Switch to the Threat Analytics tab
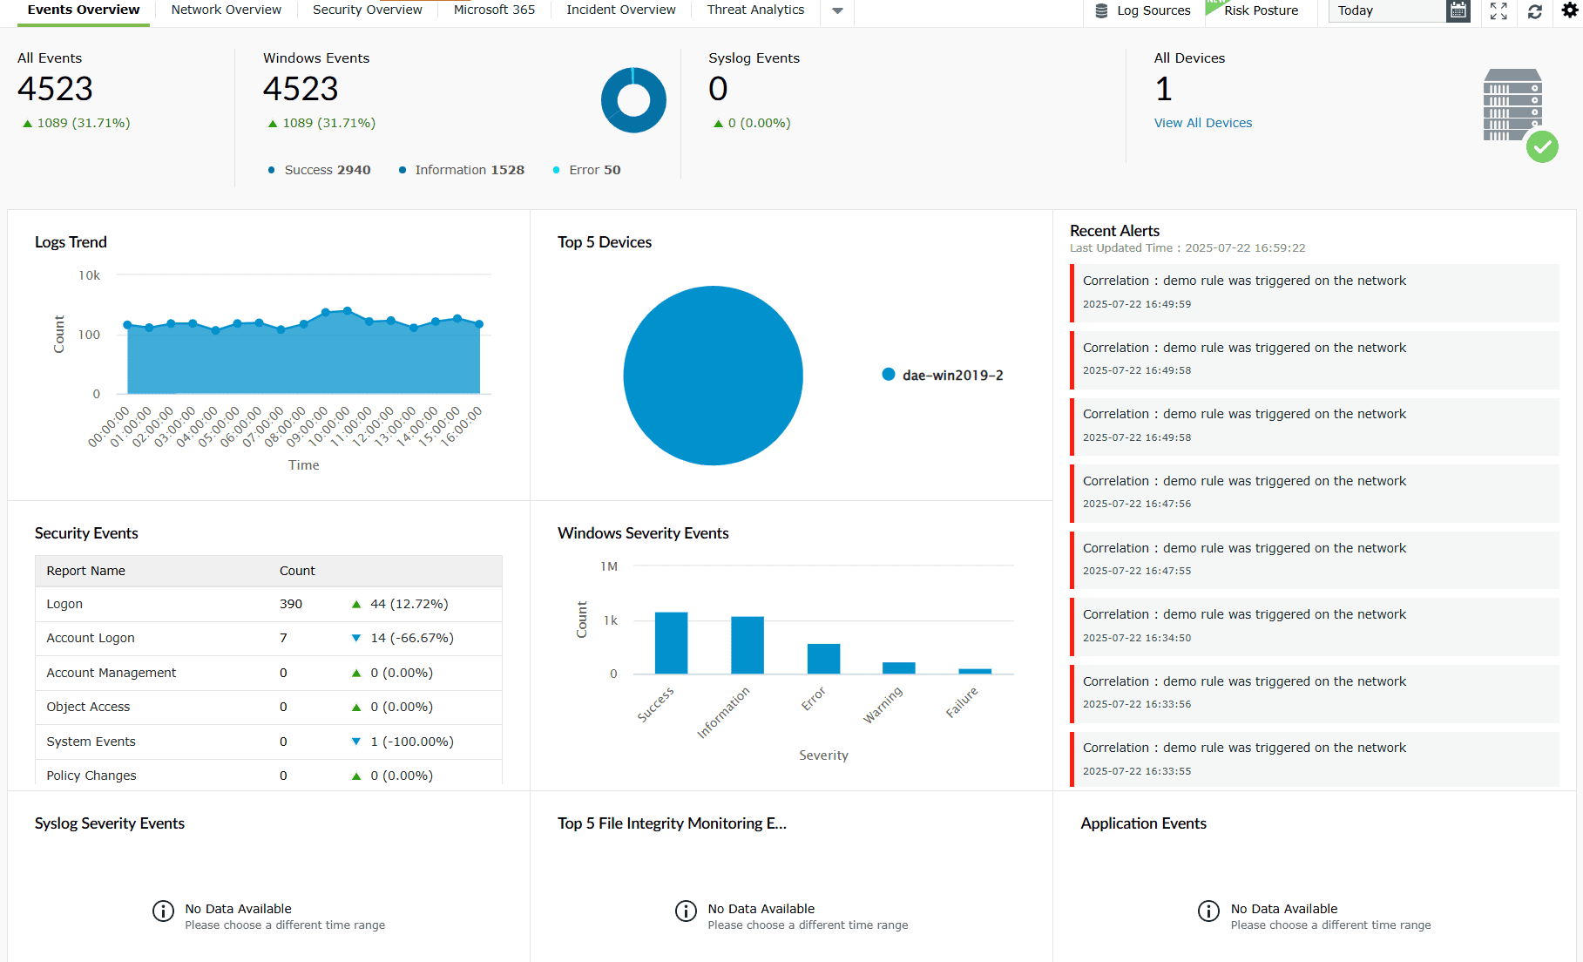This screenshot has width=1583, height=962. (754, 10)
